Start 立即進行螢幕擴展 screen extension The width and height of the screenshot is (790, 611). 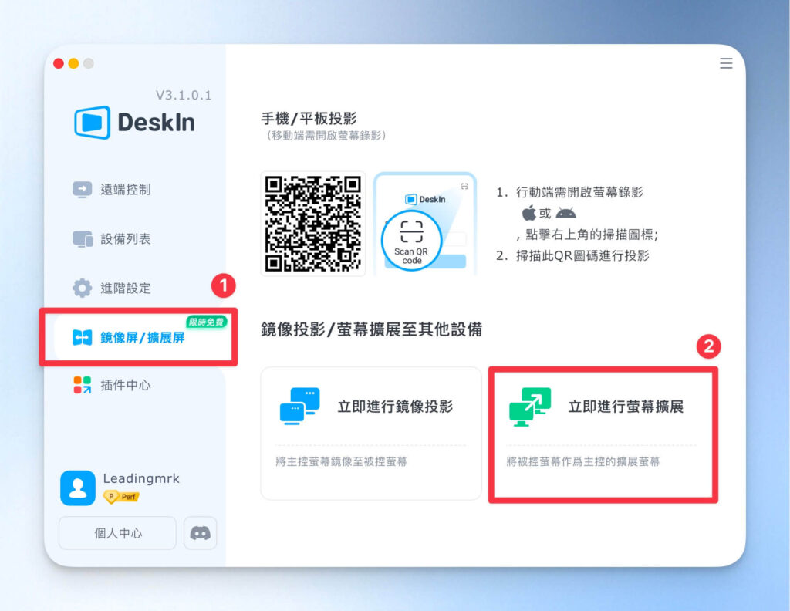(x=603, y=434)
